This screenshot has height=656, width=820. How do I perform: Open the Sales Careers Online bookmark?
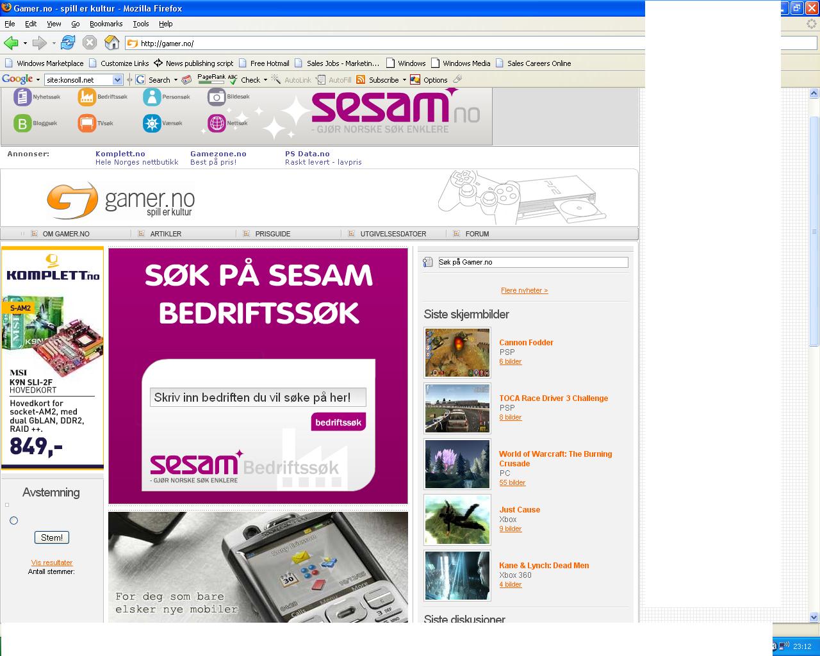533,63
